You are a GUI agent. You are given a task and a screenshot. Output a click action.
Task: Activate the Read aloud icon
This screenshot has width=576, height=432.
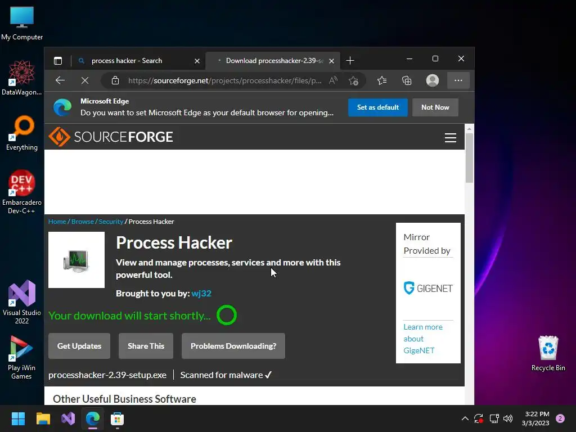pos(333,80)
